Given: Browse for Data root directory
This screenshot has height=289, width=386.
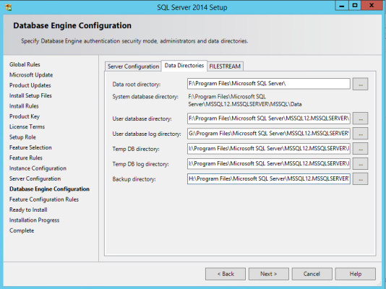Looking at the screenshot, I should tap(360, 84).
